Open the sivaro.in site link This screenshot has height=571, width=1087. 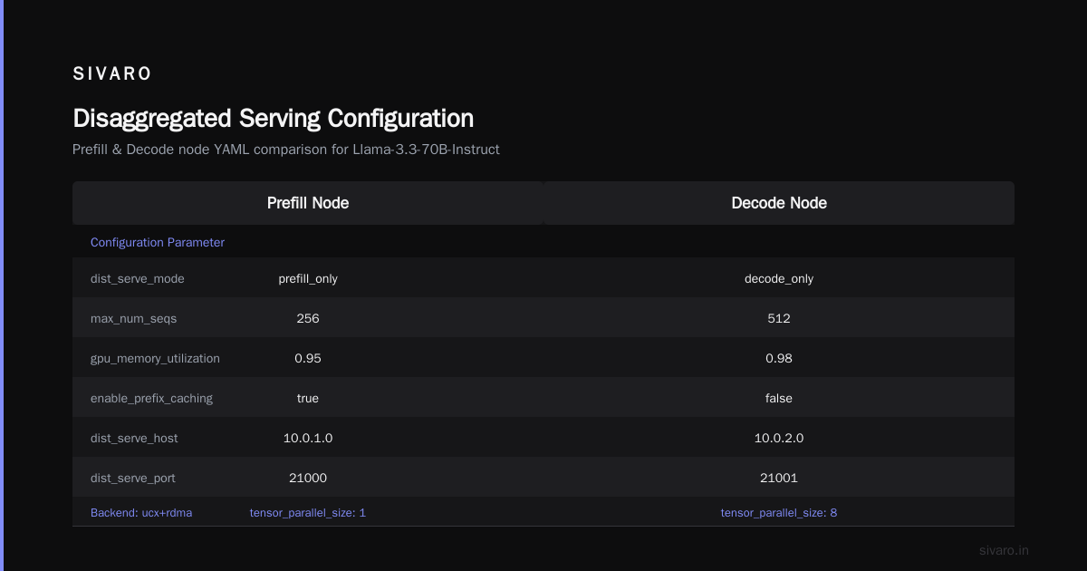pyautogui.click(x=1005, y=551)
